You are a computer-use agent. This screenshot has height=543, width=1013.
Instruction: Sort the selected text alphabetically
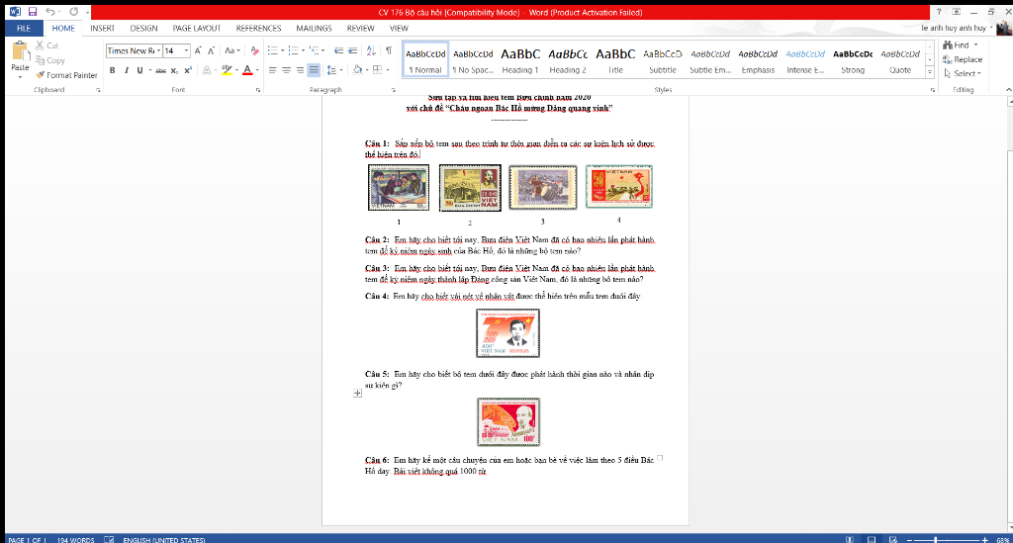[371, 50]
